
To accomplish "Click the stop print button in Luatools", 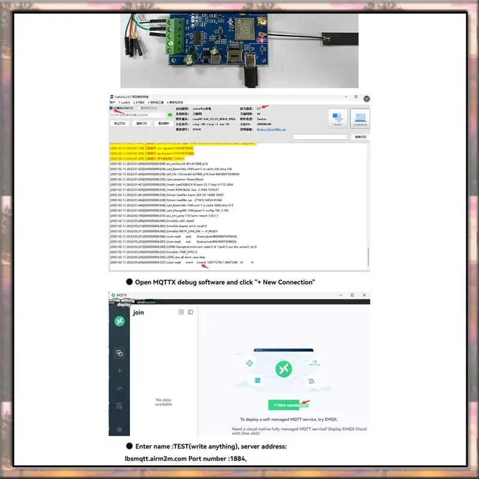I will [119, 123].
